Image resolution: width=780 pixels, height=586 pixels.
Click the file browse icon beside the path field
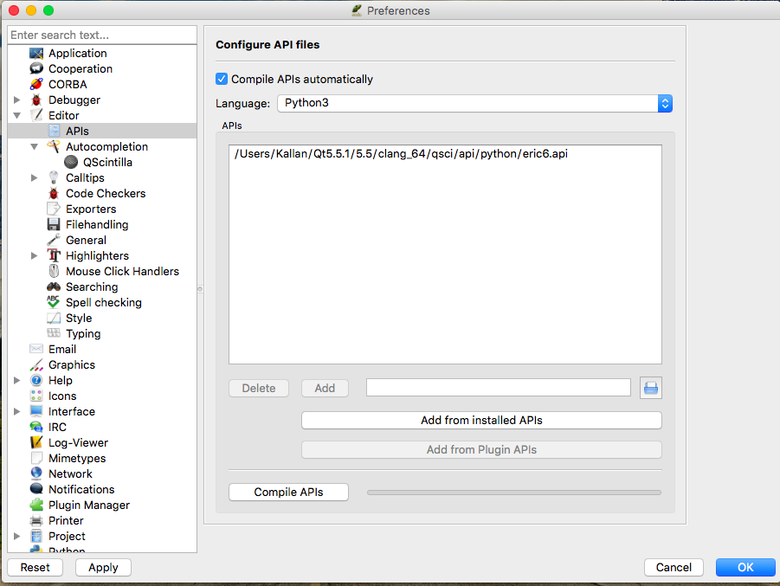pos(651,388)
